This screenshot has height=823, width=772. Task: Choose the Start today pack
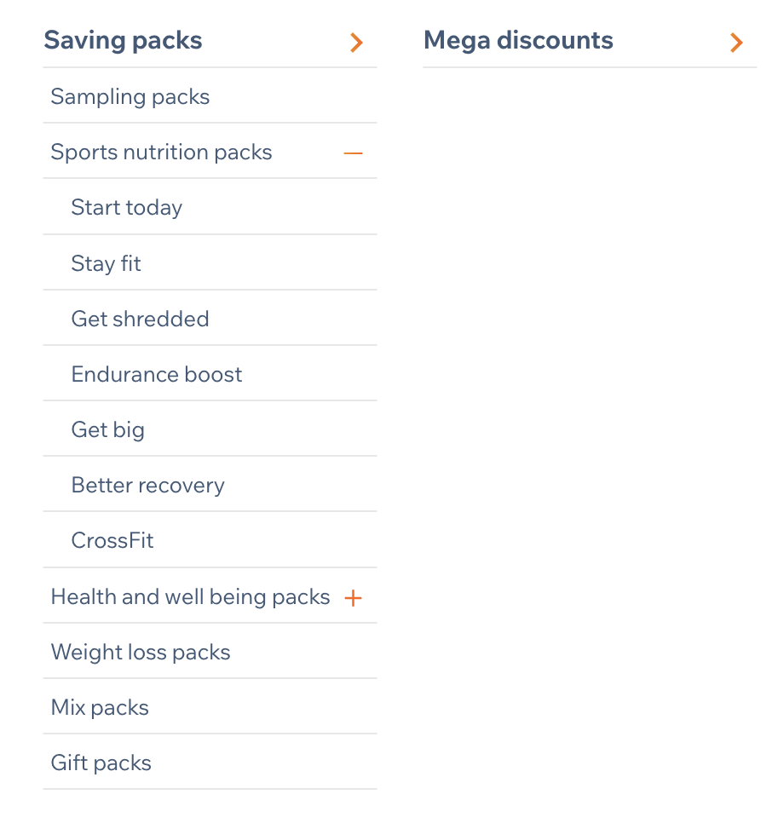[x=126, y=207]
